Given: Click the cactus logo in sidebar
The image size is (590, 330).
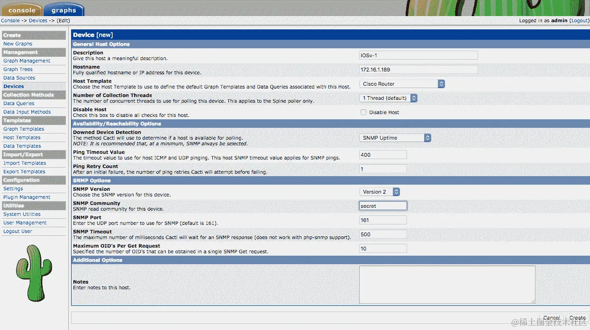Looking at the screenshot, I should (33, 273).
